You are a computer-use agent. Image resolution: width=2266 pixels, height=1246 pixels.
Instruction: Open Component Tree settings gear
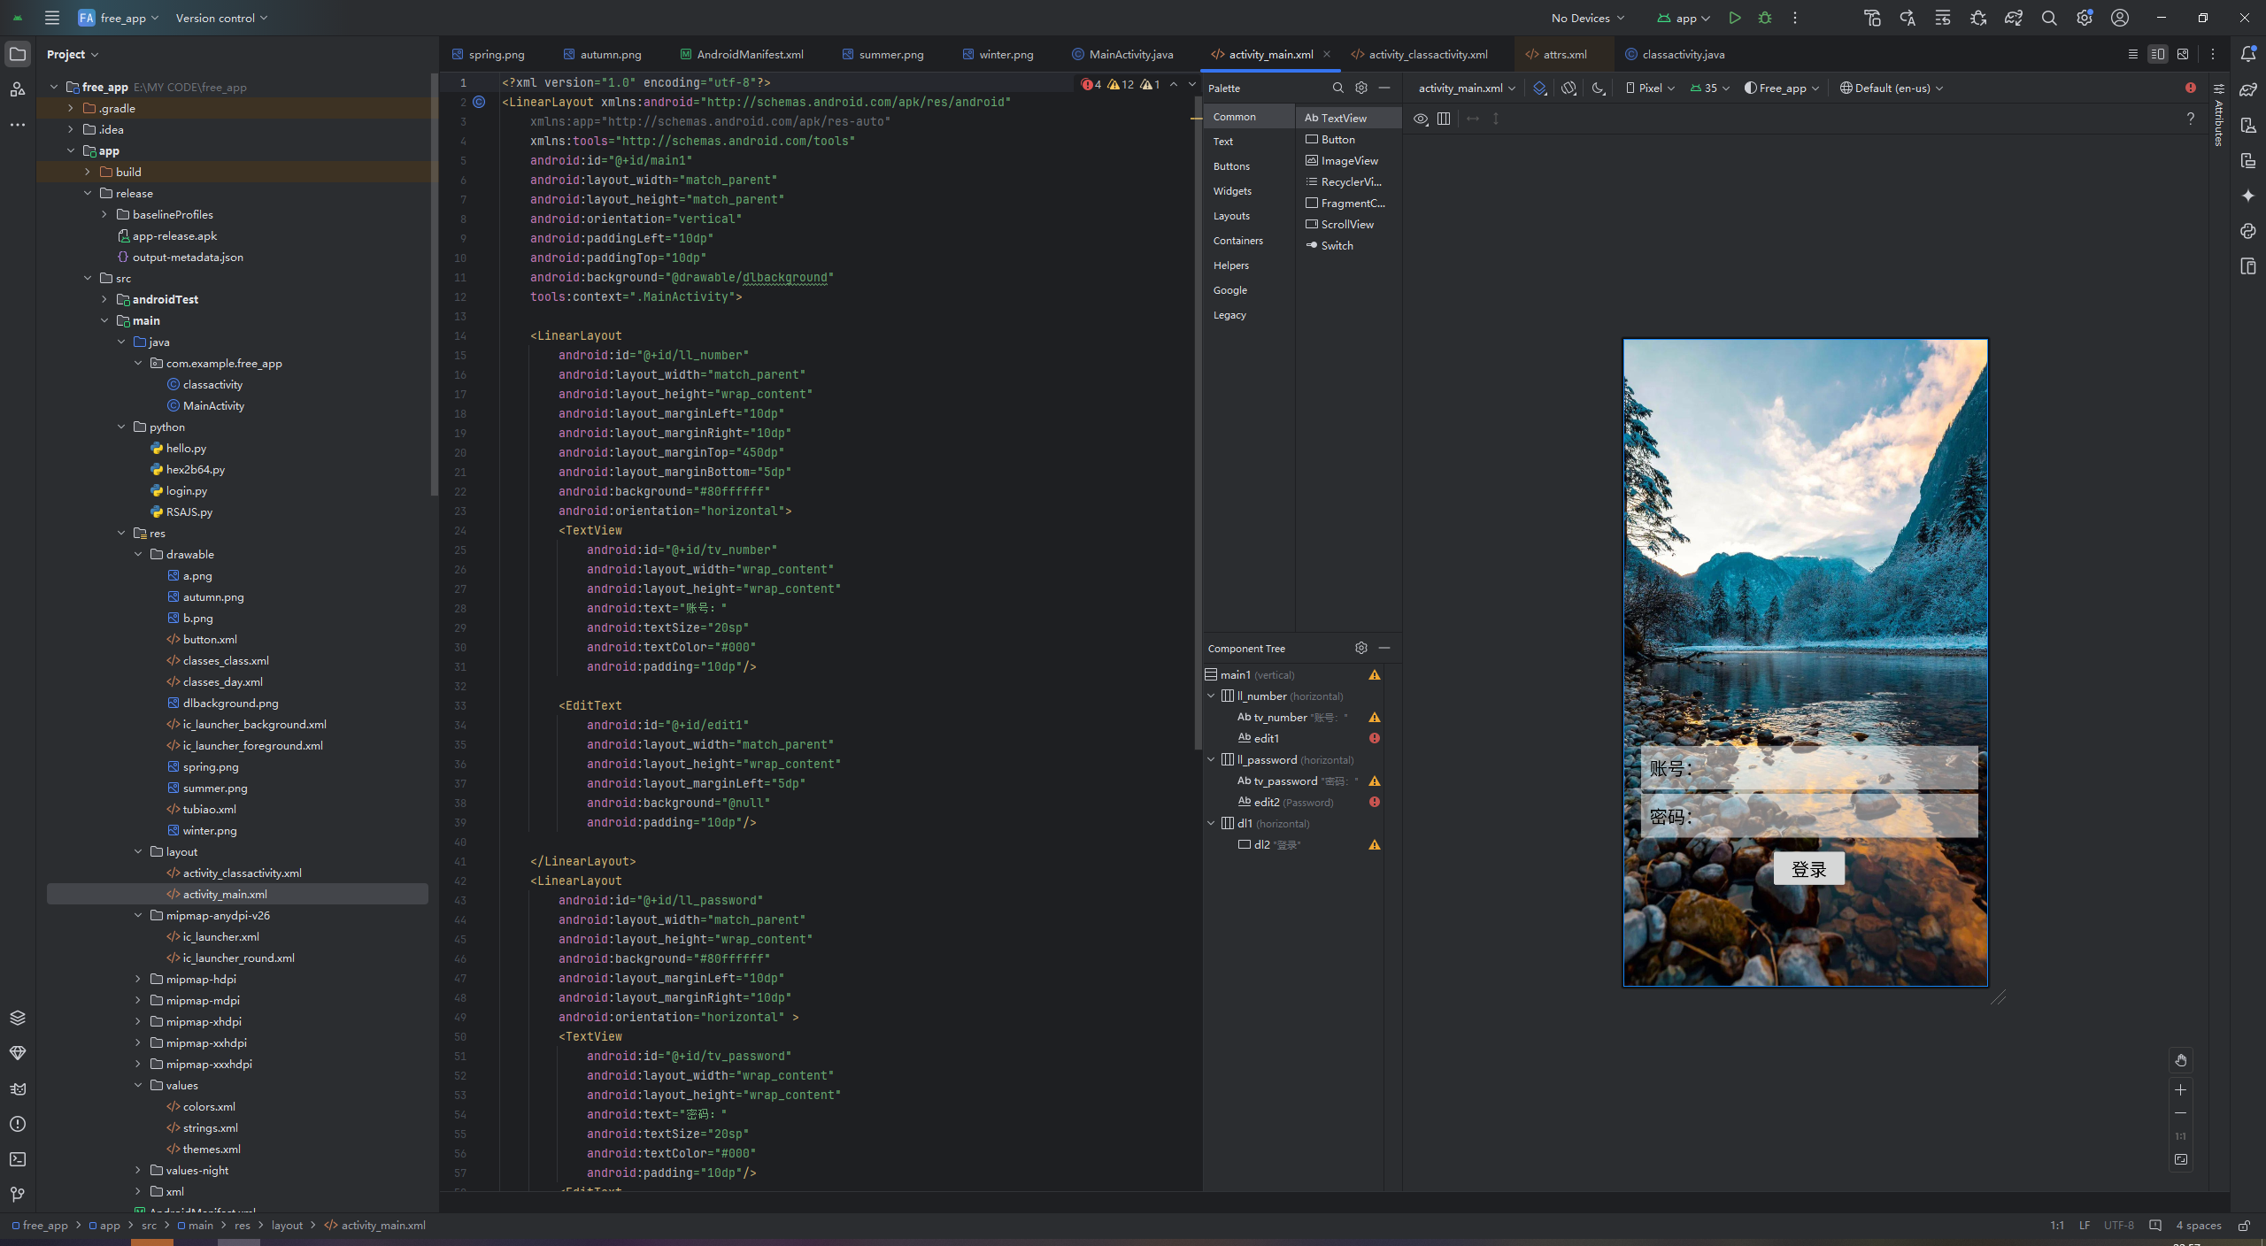pyautogui.click(x=1361, y=648)
